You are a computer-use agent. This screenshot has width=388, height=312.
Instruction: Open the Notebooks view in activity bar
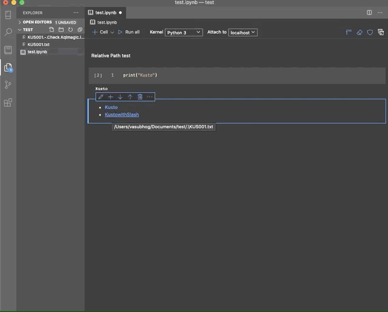pyautogui.click(x=8, y=50)
